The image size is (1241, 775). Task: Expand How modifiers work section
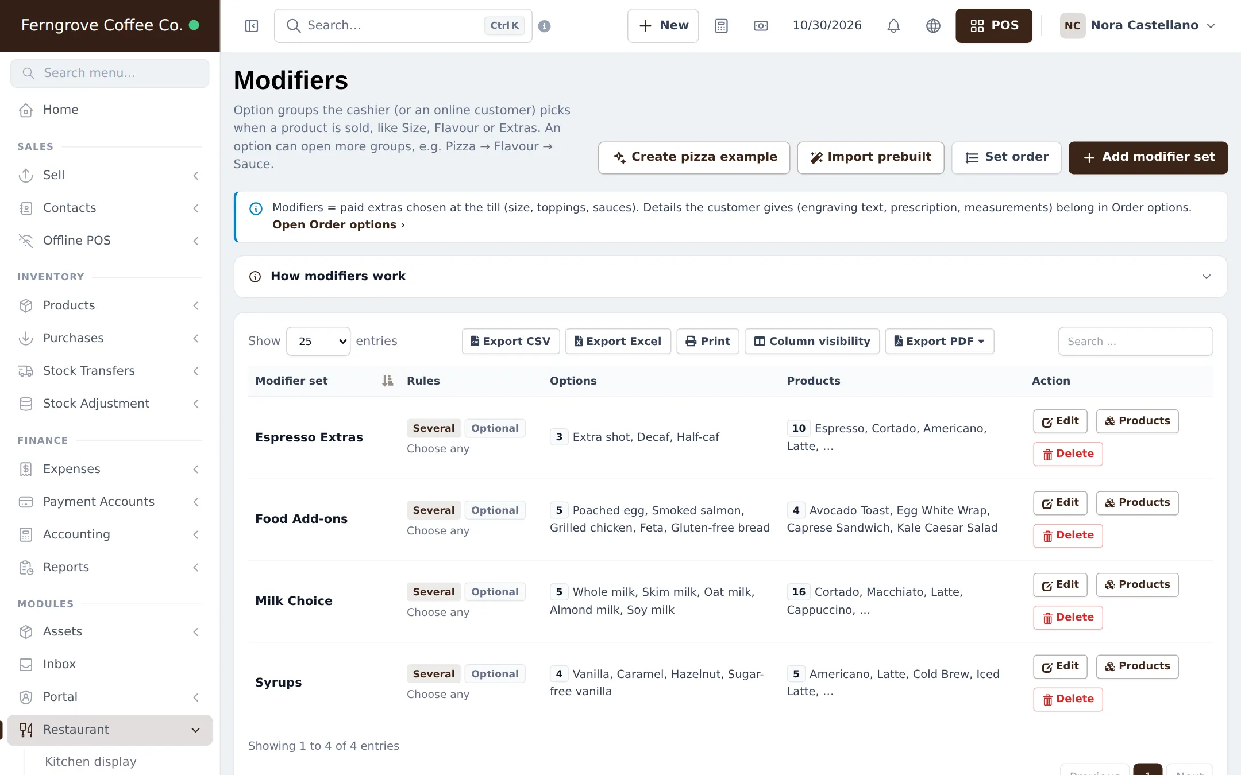731,277
